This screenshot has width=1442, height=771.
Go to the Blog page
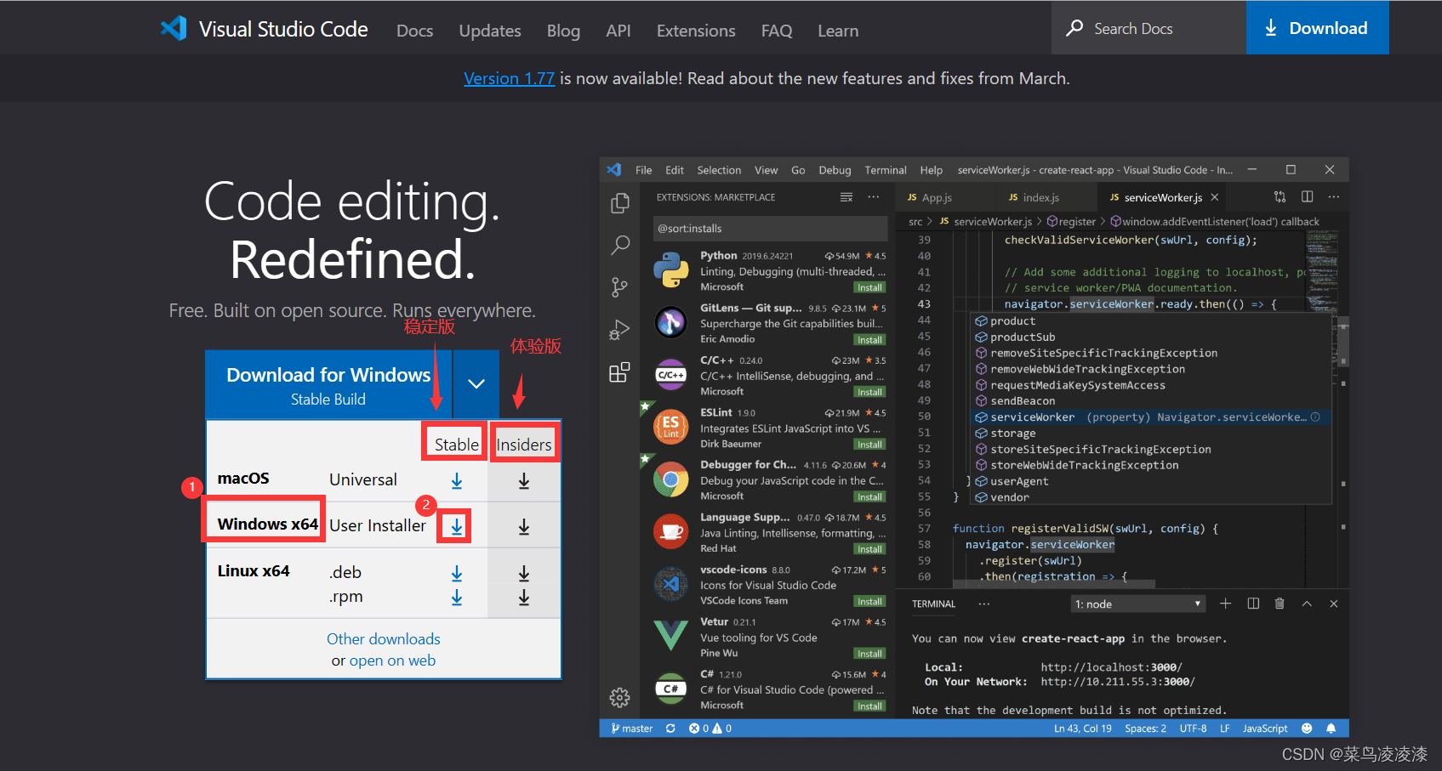coord(563,31)
